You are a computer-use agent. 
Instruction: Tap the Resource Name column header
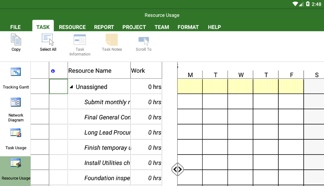[x=99, y=70]
